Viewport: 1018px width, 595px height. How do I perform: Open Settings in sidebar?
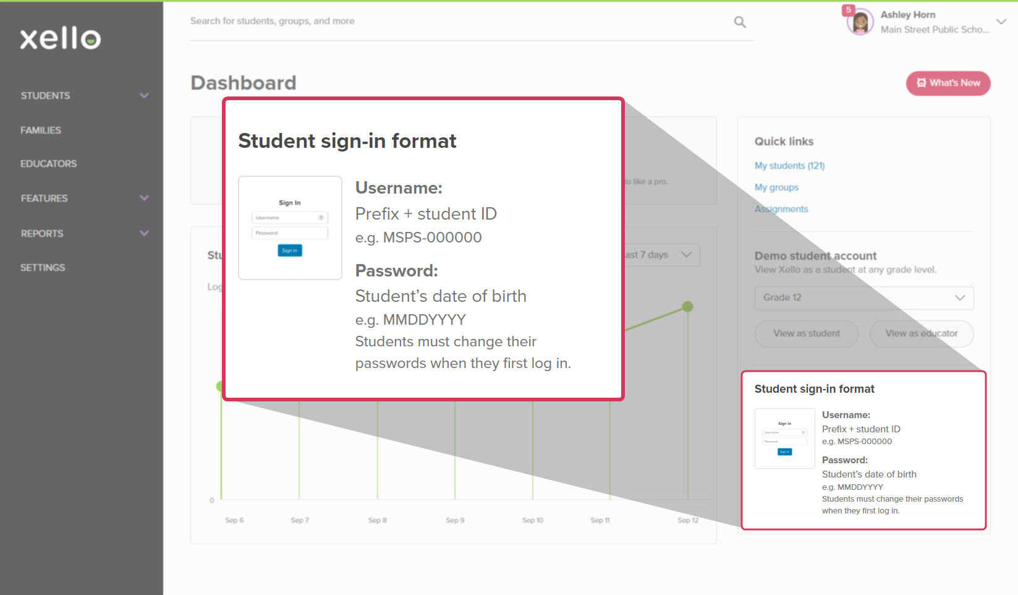[x=43, y=268]
